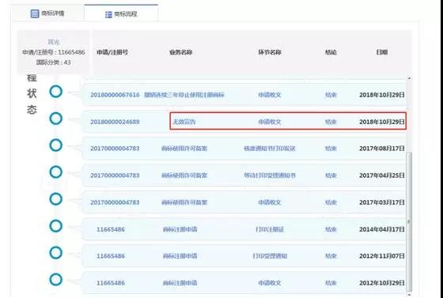
Task: Select the circle marker for the 2012年11月07日 row
Action: (x=56, y=253)
